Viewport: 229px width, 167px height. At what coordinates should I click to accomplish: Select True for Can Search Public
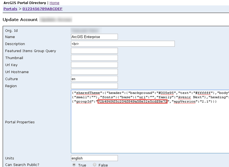[74, 165]
